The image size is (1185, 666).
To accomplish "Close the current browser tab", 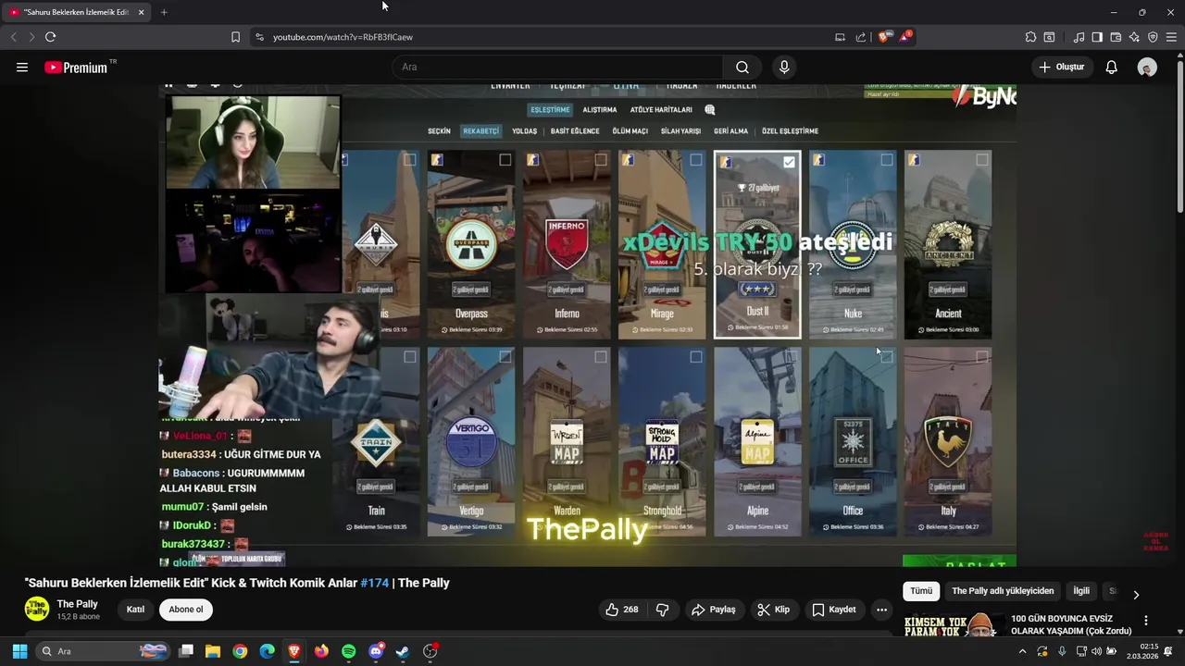I will point(141,12).
